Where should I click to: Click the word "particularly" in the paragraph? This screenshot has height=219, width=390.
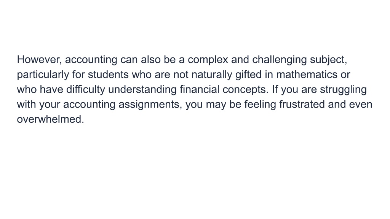click(43, 75)
